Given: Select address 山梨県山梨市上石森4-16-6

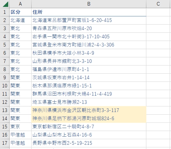Looking at the screenshot, I should pos(89,135).
